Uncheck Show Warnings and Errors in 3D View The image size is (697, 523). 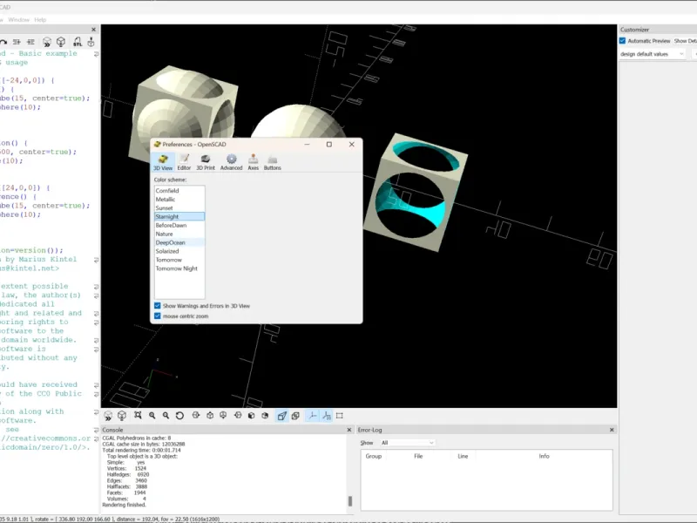(158, 306)
